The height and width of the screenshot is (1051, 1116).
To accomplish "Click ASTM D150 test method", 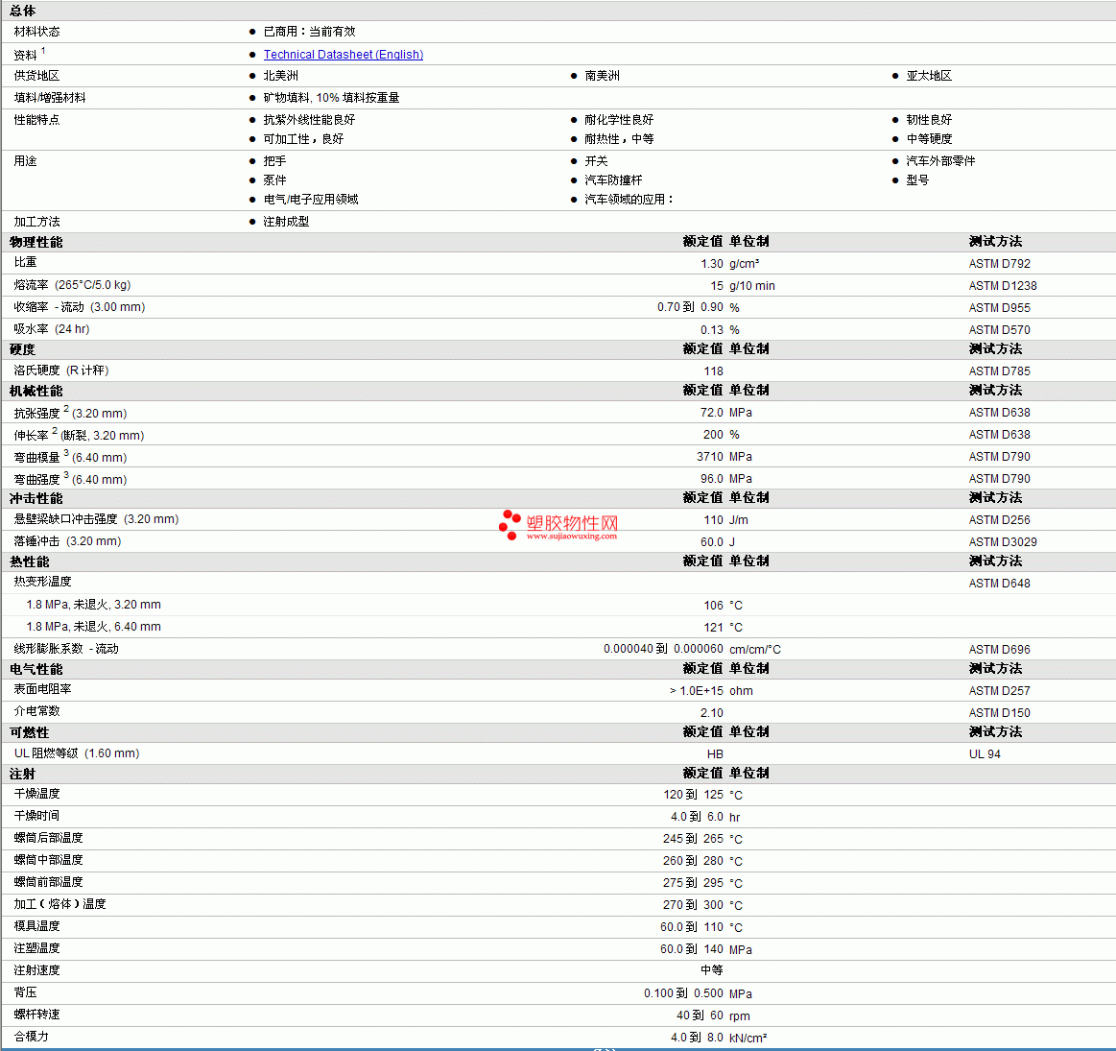I will pyautogui.click(x=999, y=713).
